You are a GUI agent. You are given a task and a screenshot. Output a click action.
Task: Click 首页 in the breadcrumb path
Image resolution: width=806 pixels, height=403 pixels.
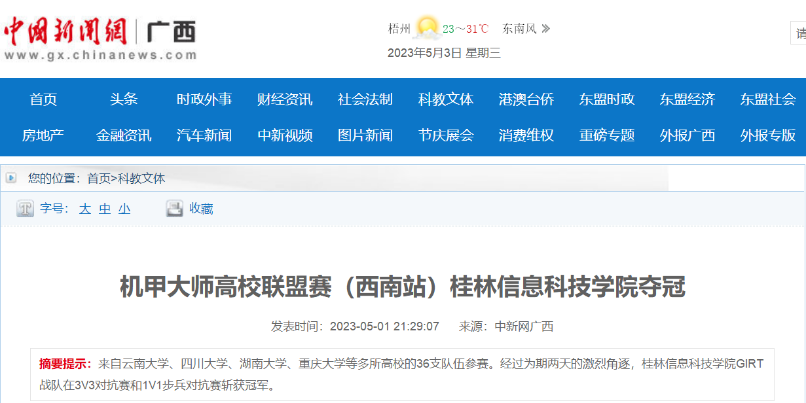(98, 178)
